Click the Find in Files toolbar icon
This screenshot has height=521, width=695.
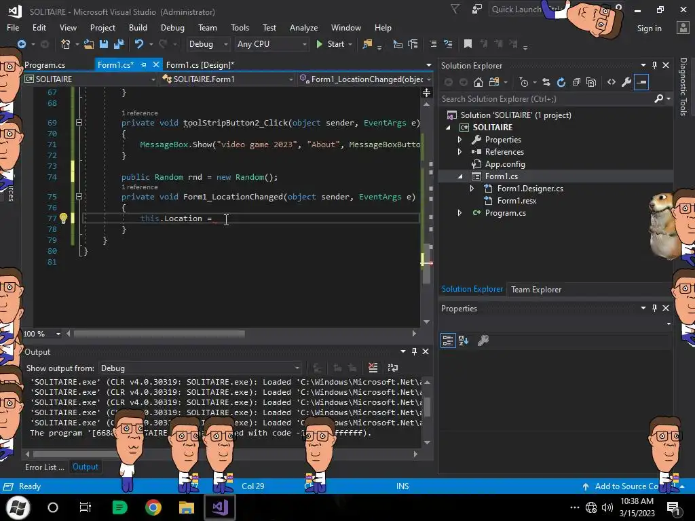(367, 44)
